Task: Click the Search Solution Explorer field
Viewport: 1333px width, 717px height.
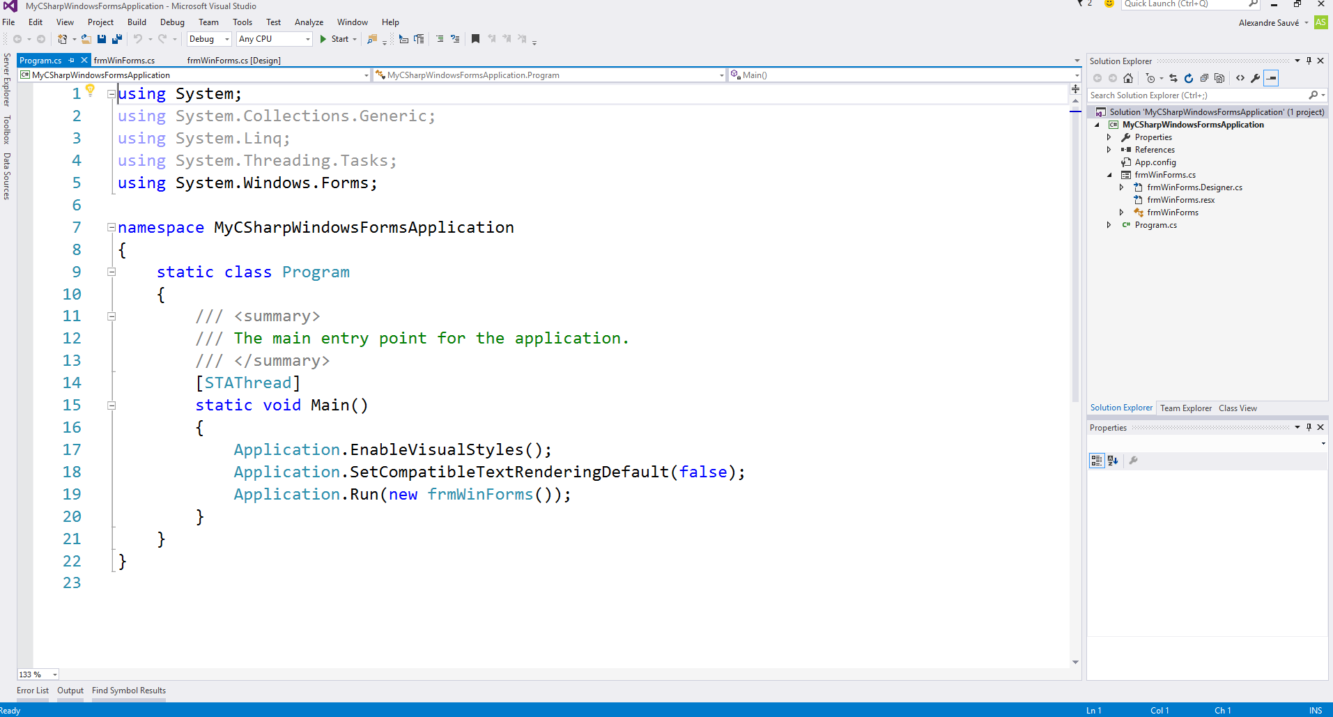Action: [x=1199, y=95]
